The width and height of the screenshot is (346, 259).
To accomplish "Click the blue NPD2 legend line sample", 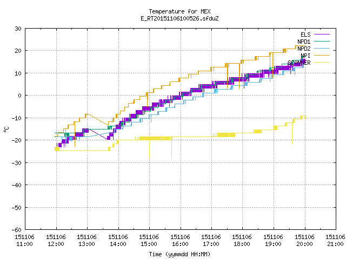I will (322, 49).
